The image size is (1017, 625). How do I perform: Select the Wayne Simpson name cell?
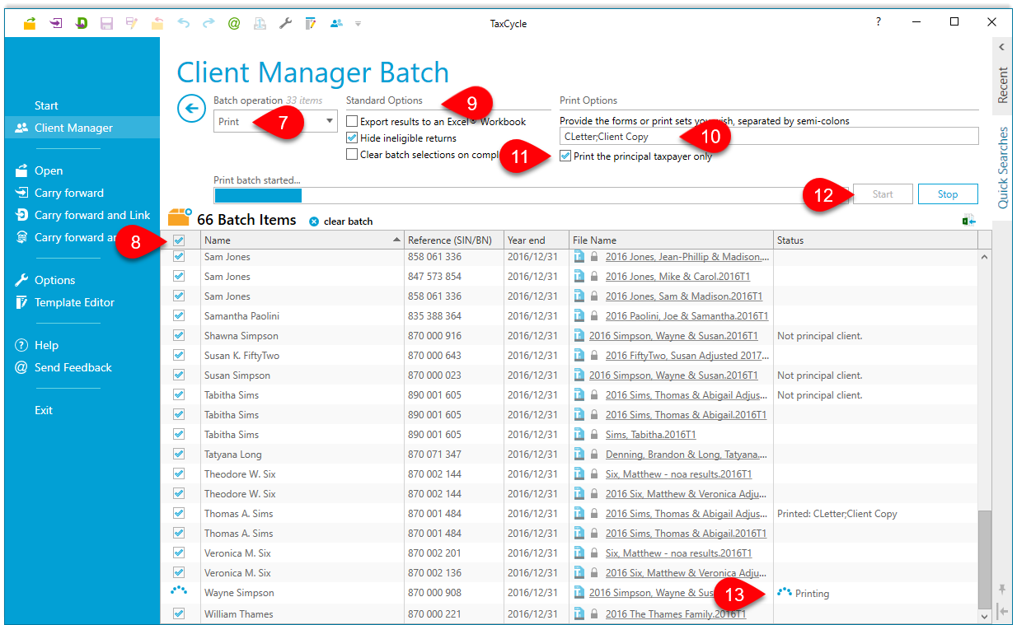click(x=302, y=593)
